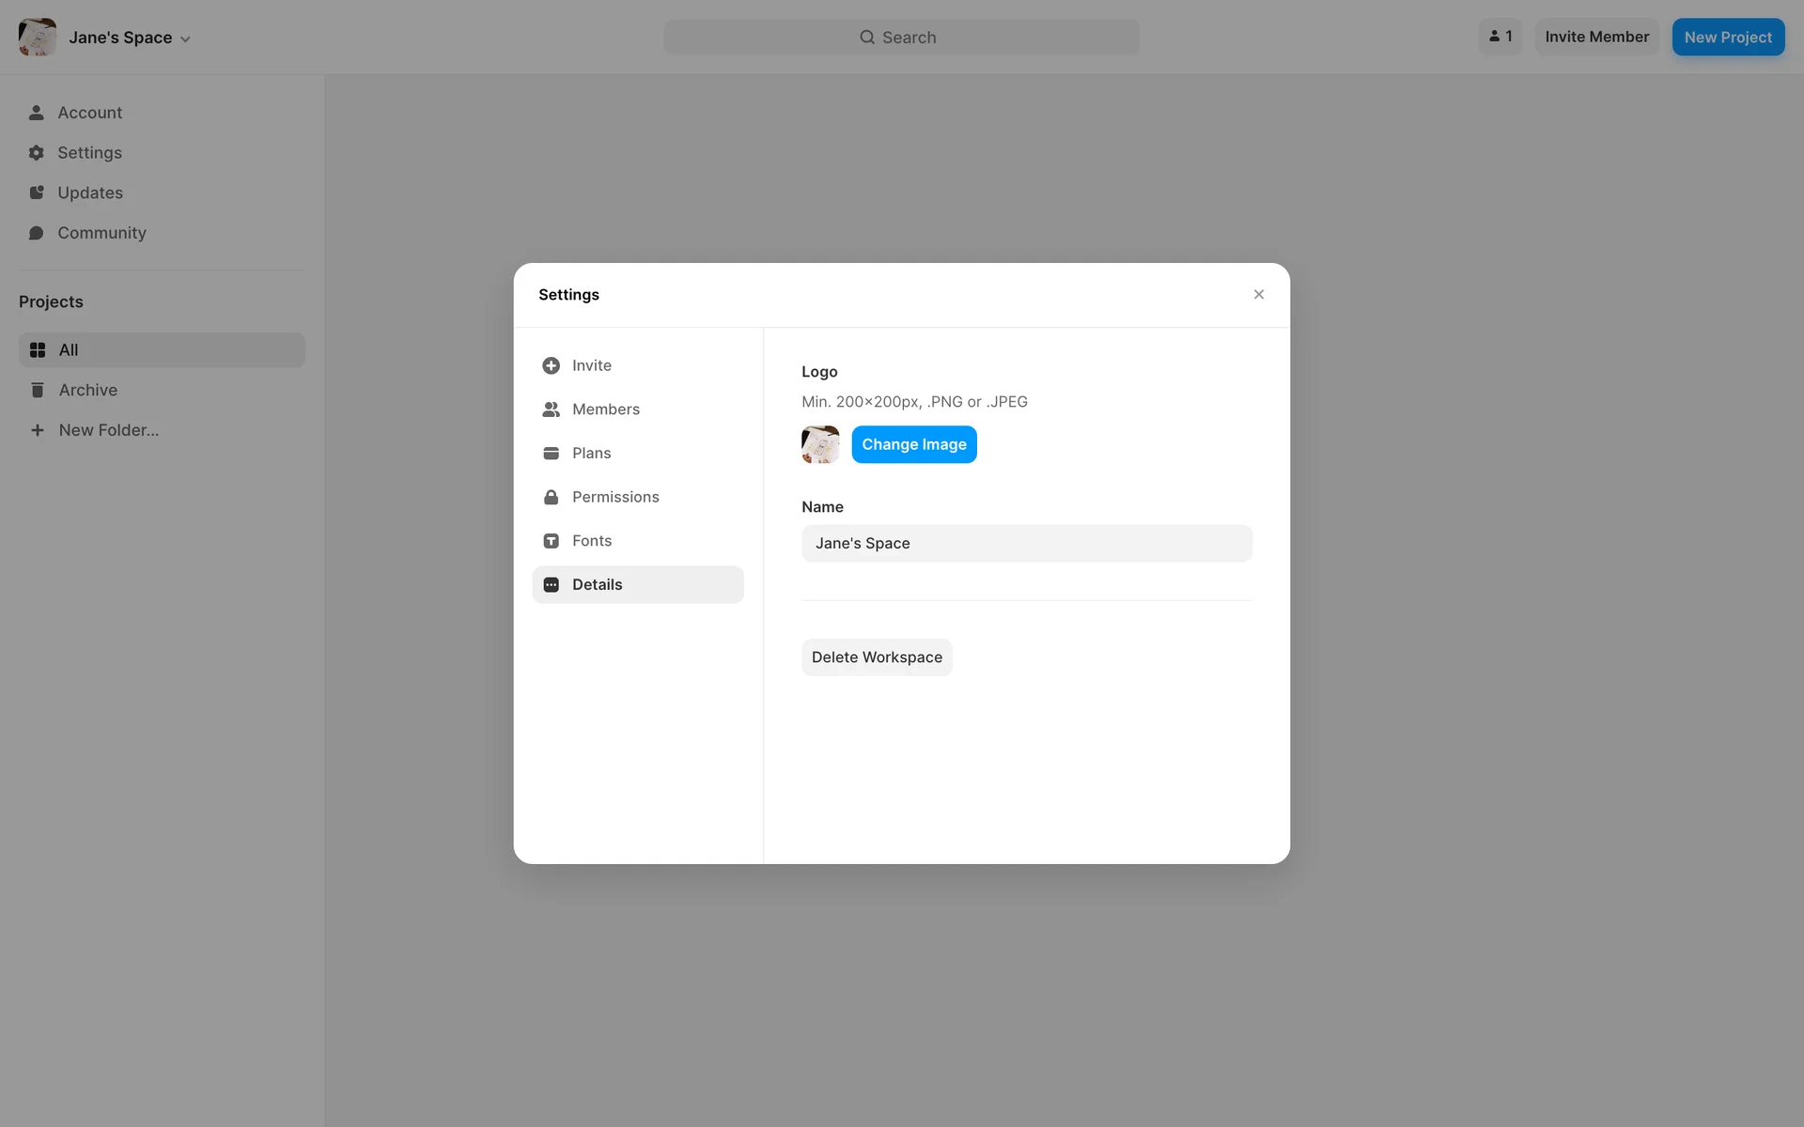
Task: Click the Invite Member button
Action: [1596, 37]
